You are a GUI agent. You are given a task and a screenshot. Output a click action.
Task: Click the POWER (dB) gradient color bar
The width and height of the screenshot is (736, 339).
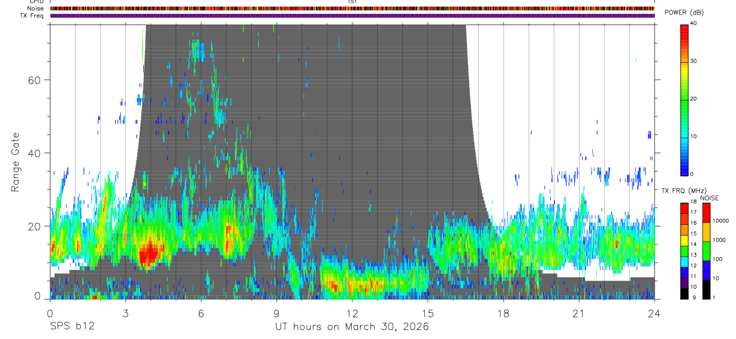click(684, 99)
